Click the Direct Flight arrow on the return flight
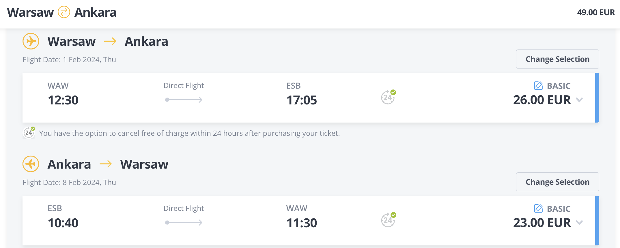Image resolution: width=620 pixels, height=248 pixels. [x=184, y=223]
